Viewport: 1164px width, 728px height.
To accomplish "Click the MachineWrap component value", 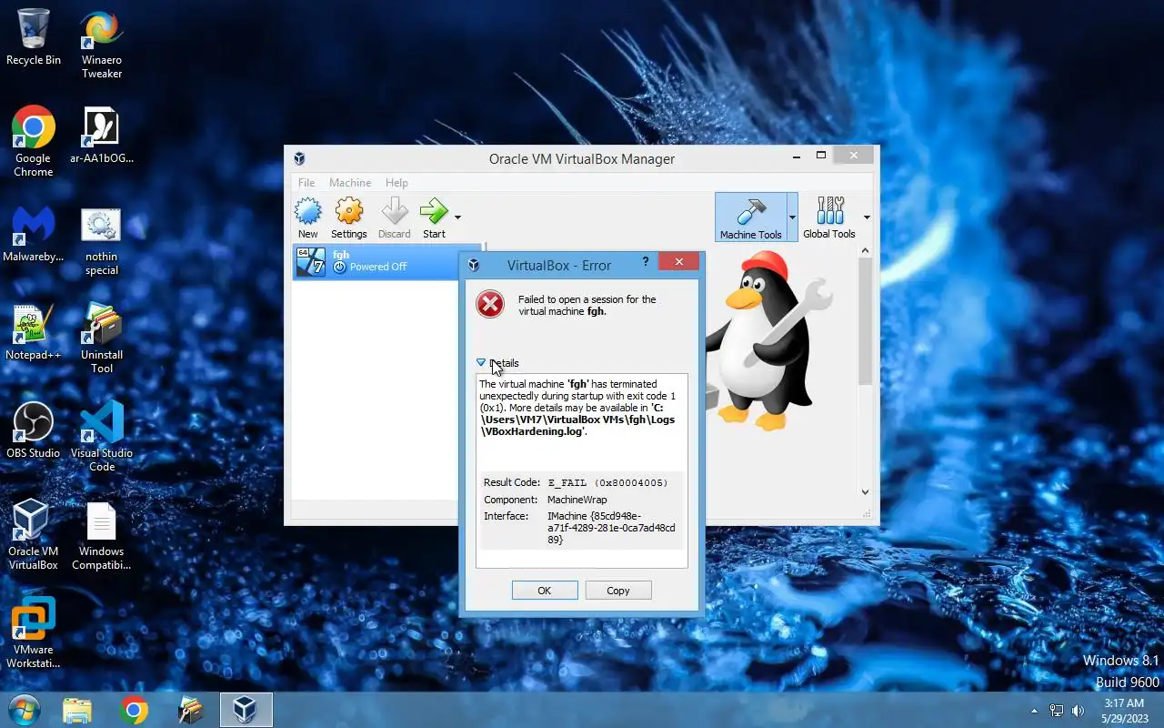I will [x=577, y=500].
